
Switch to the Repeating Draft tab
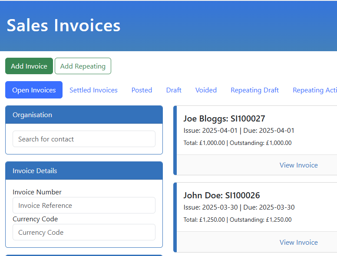coord(254,90)
